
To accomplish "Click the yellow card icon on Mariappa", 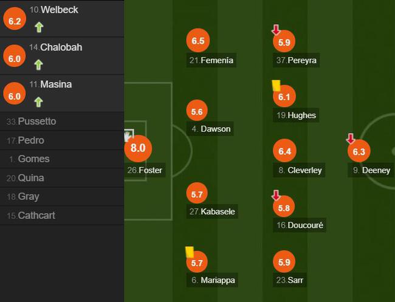I will pyautogui.click(x=190, y=252).
